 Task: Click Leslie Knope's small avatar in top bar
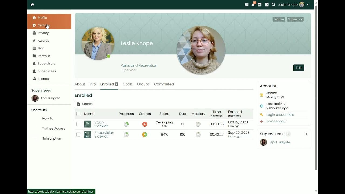[302, 5]
